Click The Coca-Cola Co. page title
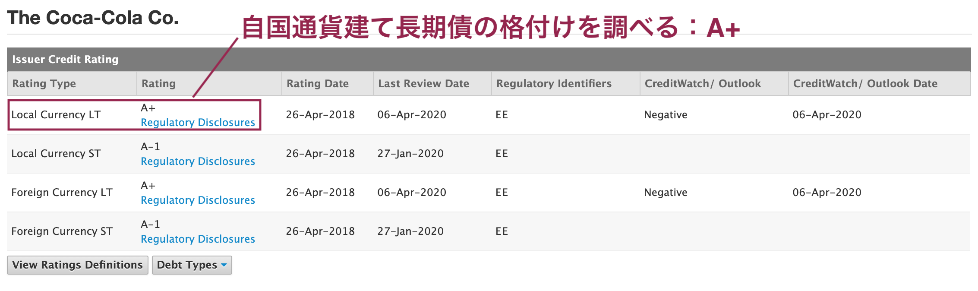978x291 pixels. (93, 18)
